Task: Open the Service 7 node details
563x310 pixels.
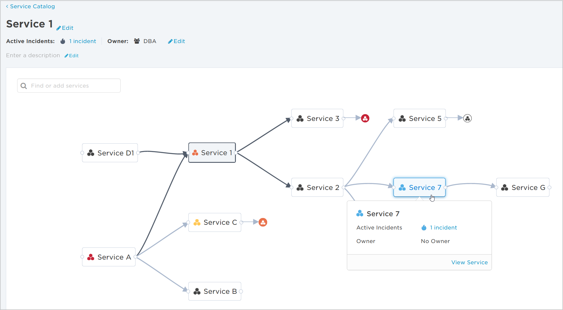Action: pos(420,187)
